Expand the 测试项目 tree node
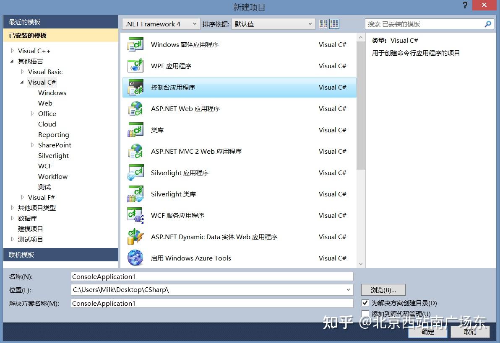Image resolution: width=500 pixels, height=343 pixels. tap(13, 239)
